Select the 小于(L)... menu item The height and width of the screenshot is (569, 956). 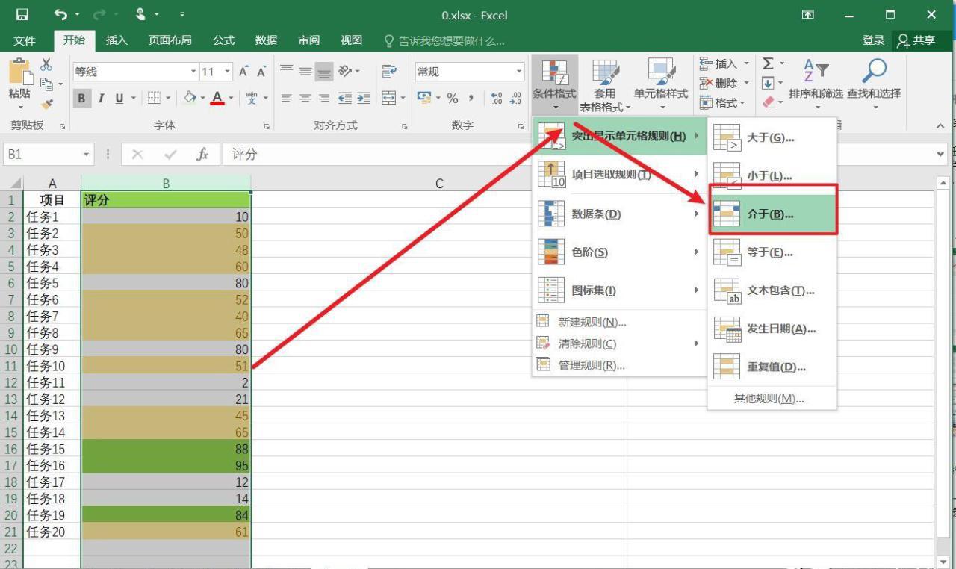(x=772, y=176)
